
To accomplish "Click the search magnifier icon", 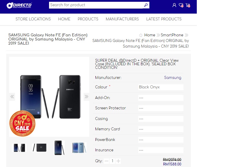I will click(x=146, y=5).
